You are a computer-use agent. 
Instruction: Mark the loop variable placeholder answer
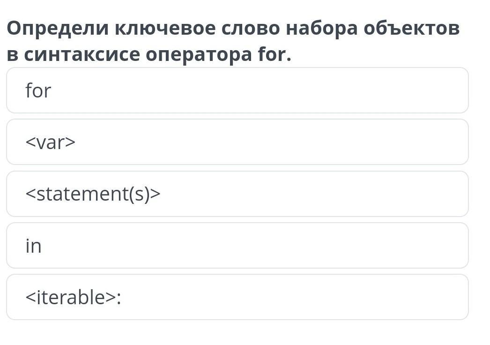coord(237,142)
